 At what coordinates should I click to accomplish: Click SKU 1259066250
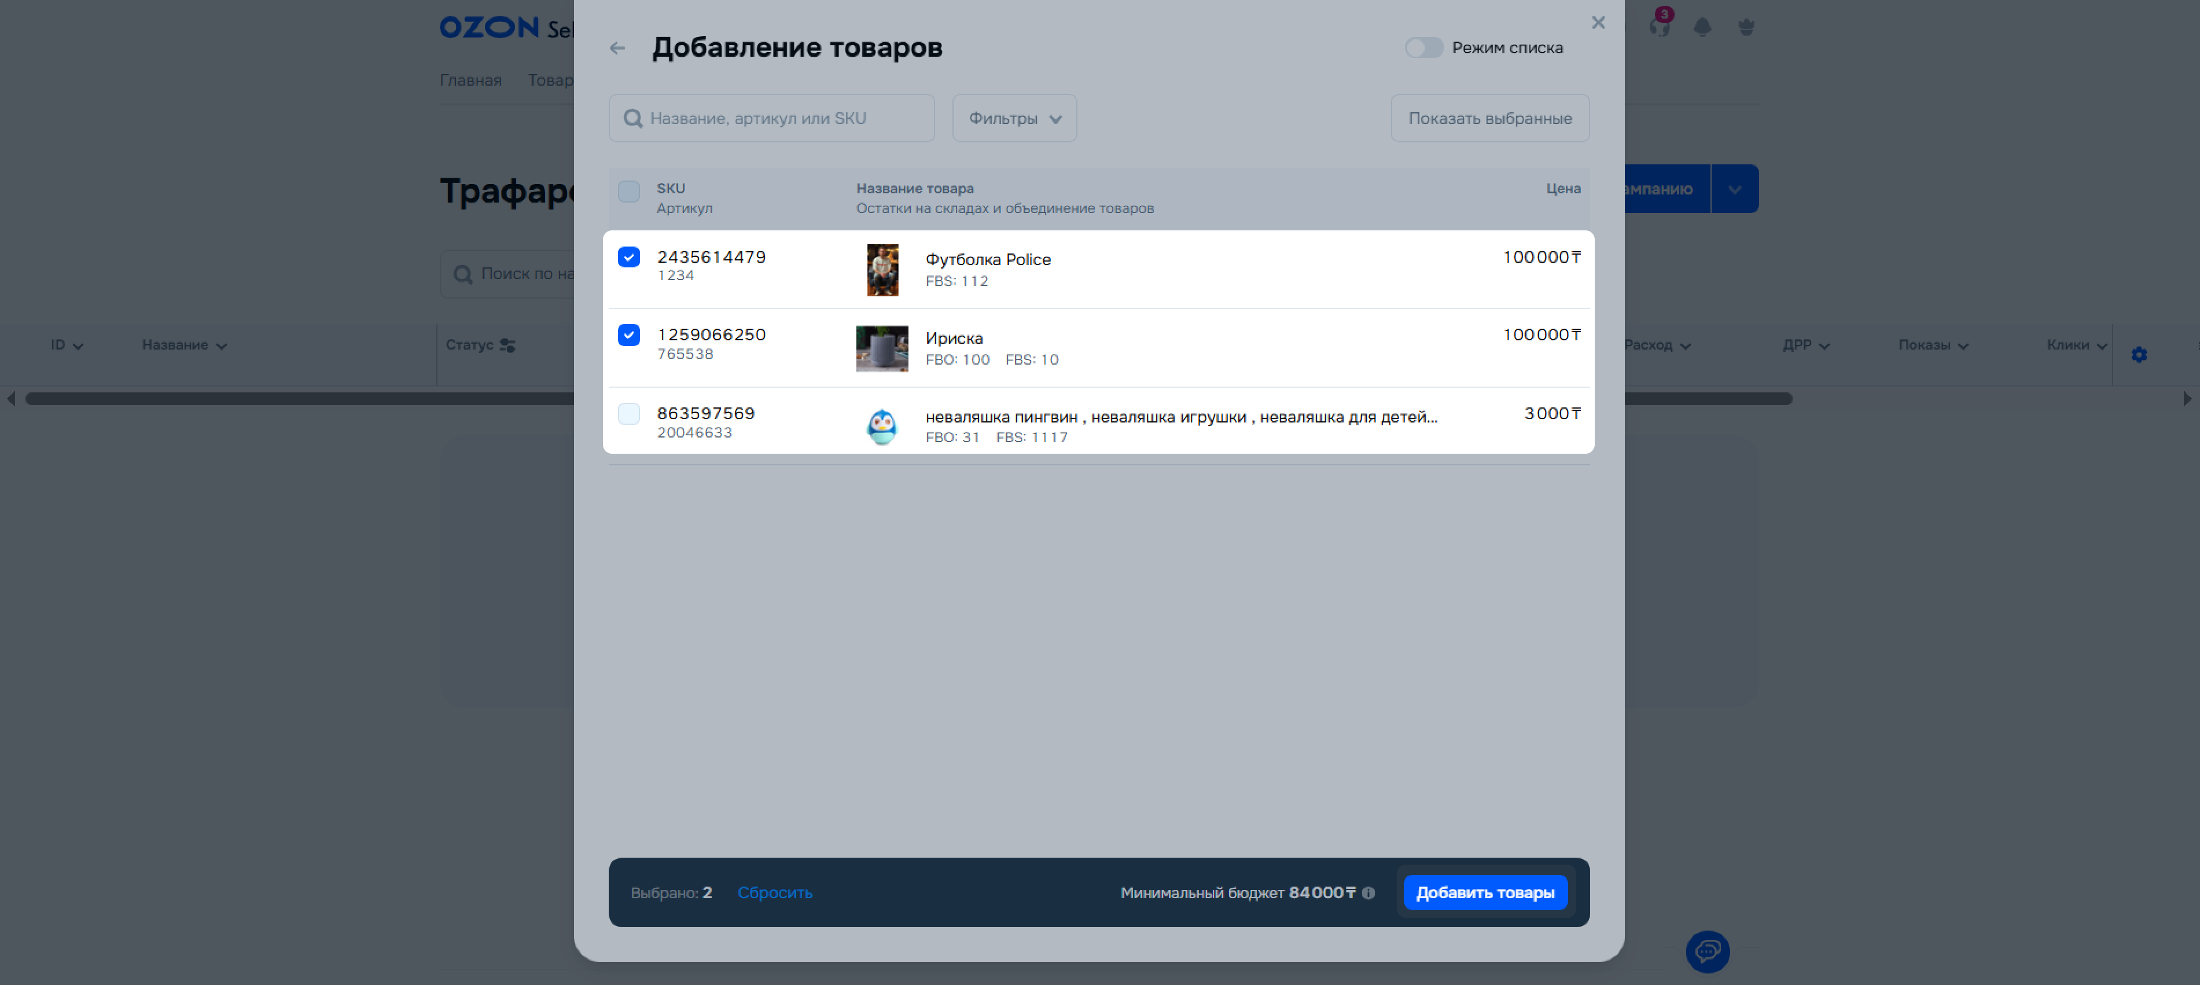tap(711, 334)
